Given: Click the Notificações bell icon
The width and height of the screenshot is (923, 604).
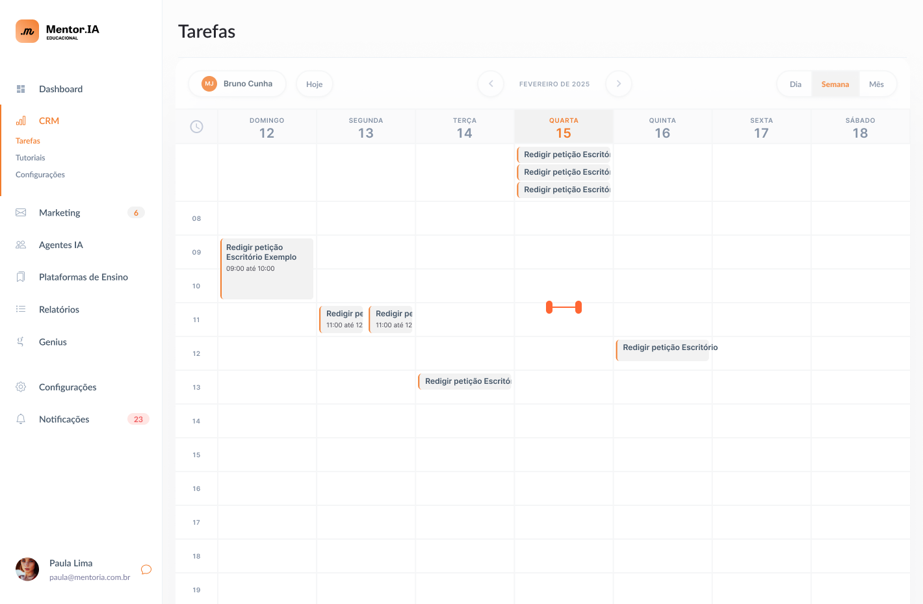Looking at the screenshot, I should pos(21,420).
